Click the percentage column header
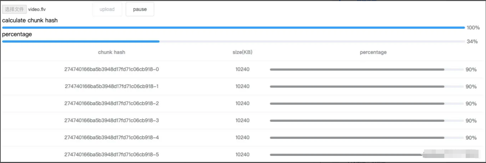This screenshot has height=163, width=486. tap(373, 52)
